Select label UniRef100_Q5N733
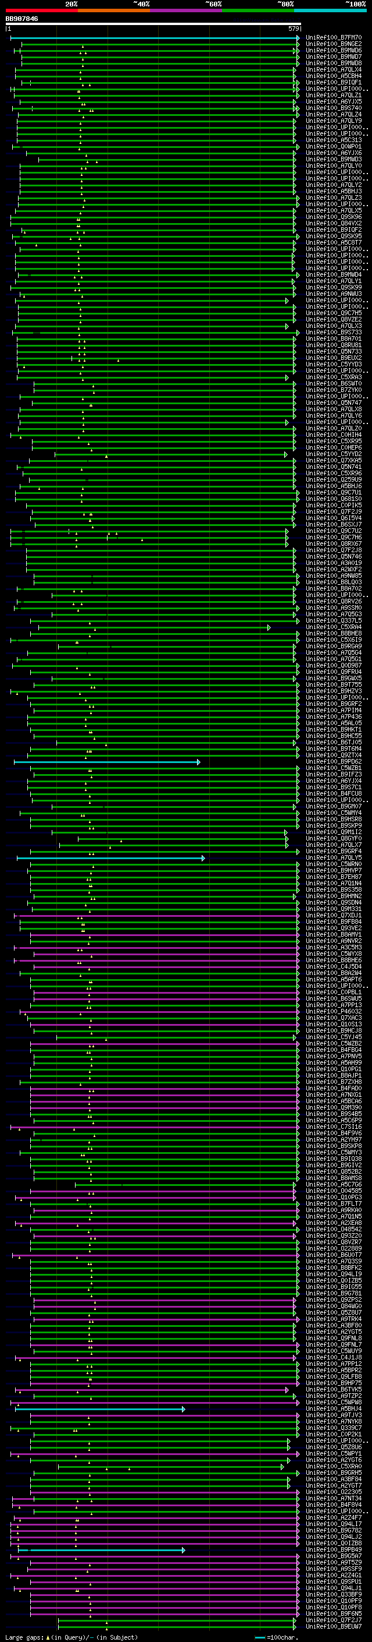Viewport: 372px width, 1642px height. tap(334, 351)
